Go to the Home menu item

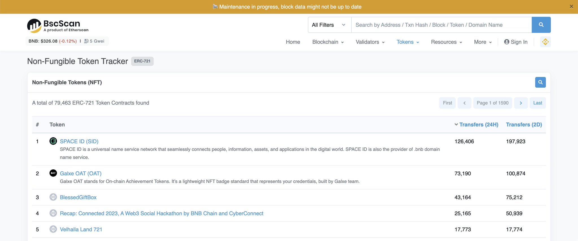tap(293, 42)
